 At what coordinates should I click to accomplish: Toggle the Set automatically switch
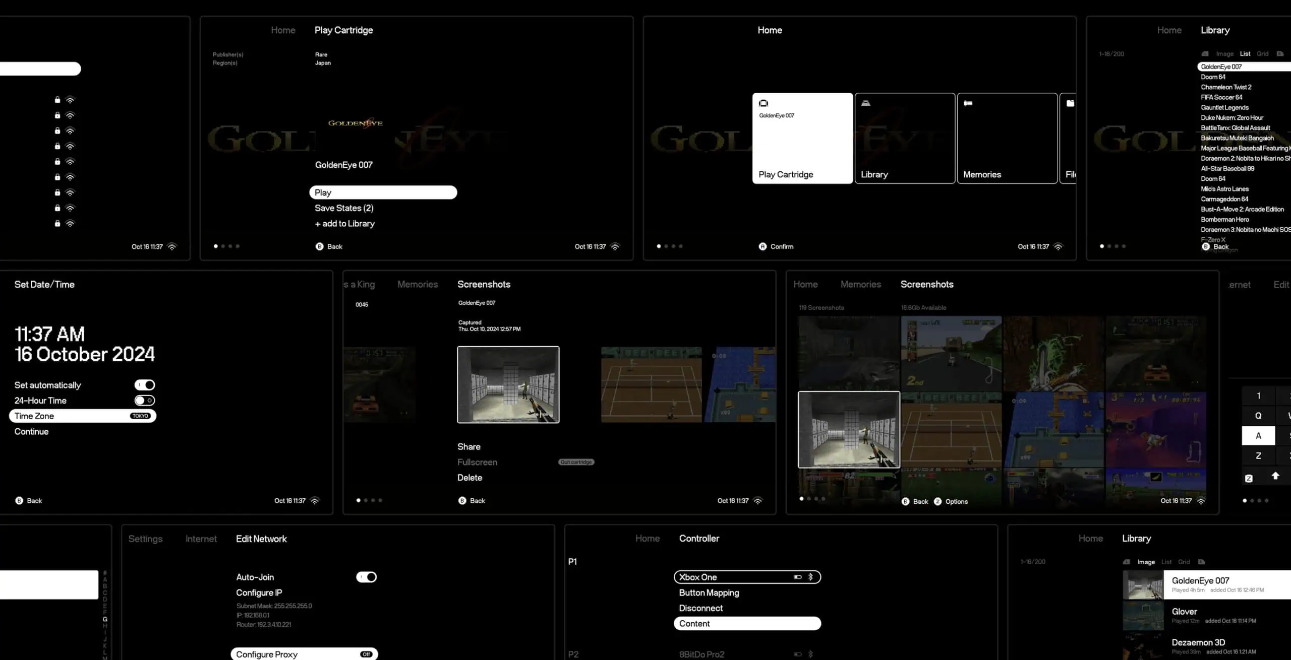click(145, 385)
